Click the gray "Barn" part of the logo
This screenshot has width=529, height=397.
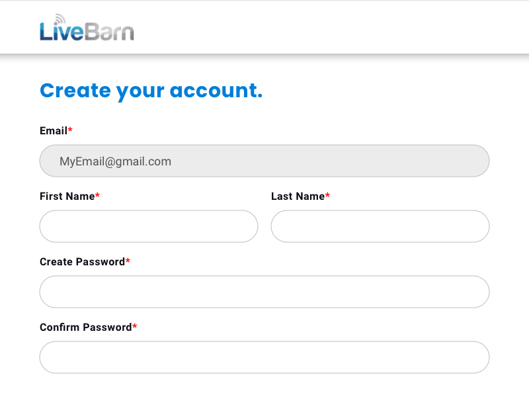(110, 32)
